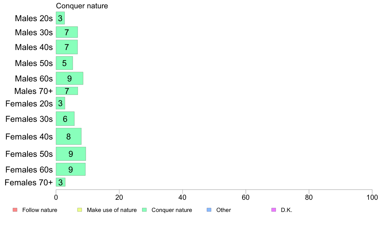The image size is (381, 236).
Task: Click the purple D.K. legend swatch
Action: coord(274,210)
